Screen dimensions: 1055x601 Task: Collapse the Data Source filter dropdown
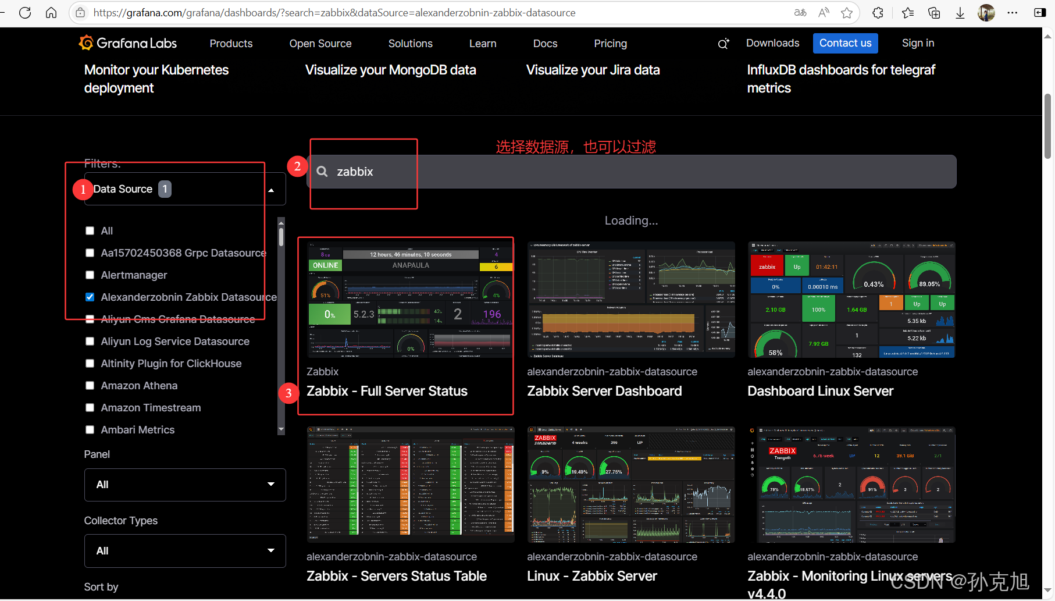(x=185, y=189)
